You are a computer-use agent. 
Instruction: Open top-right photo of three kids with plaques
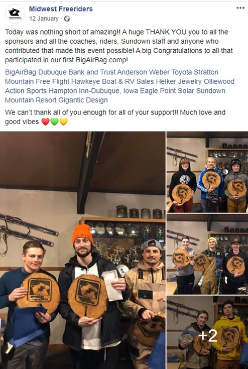(207, 172)
